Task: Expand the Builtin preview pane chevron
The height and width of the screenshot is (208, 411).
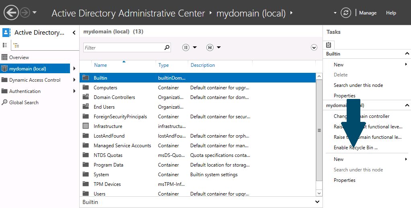Action: pyautogui.click(x=317, y=202)
